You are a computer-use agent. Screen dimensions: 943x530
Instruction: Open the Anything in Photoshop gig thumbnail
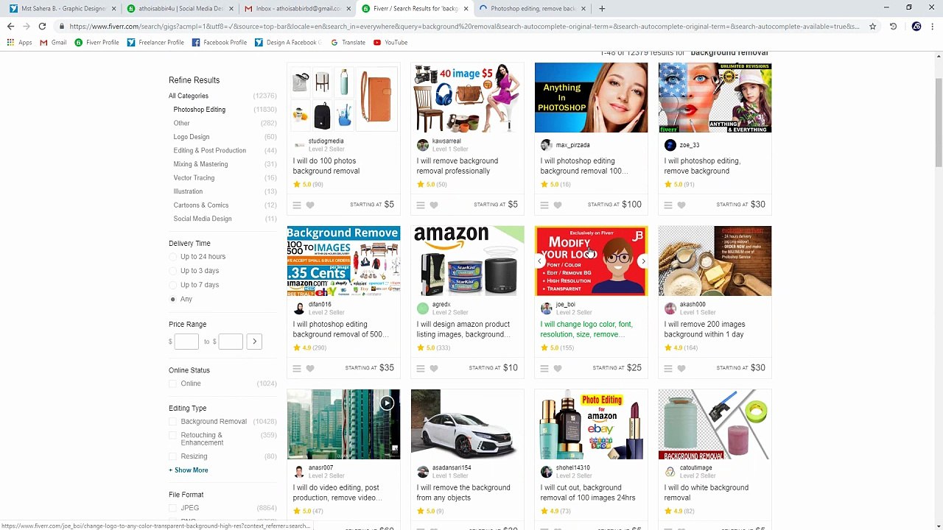591,98
